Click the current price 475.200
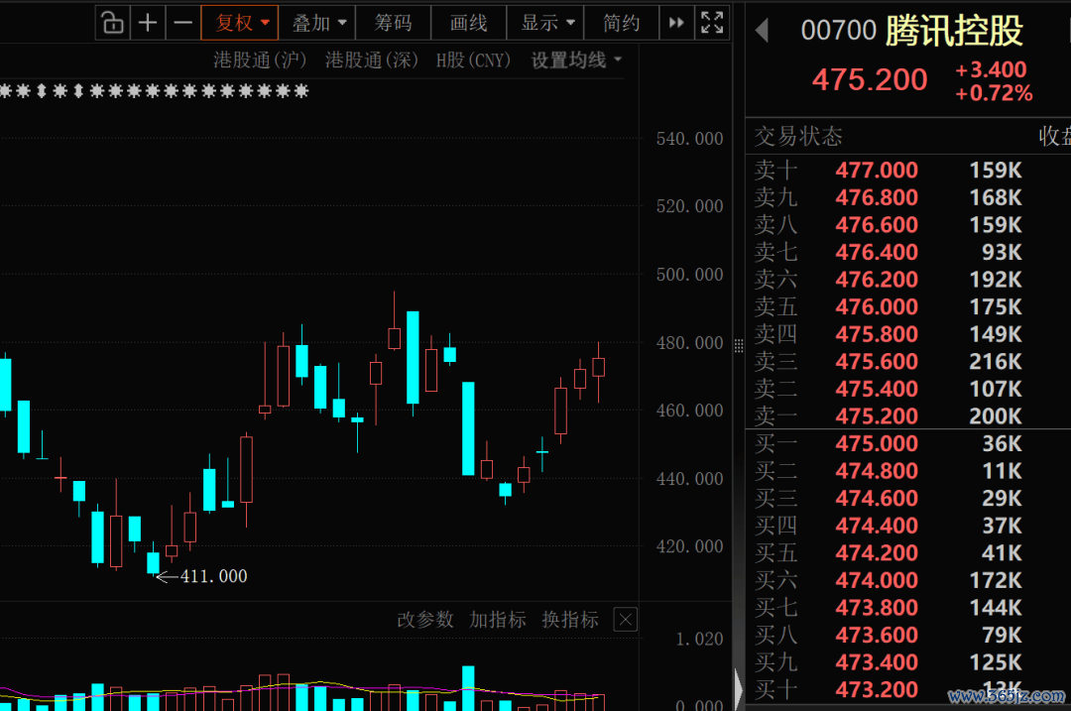 coord(870,80)
